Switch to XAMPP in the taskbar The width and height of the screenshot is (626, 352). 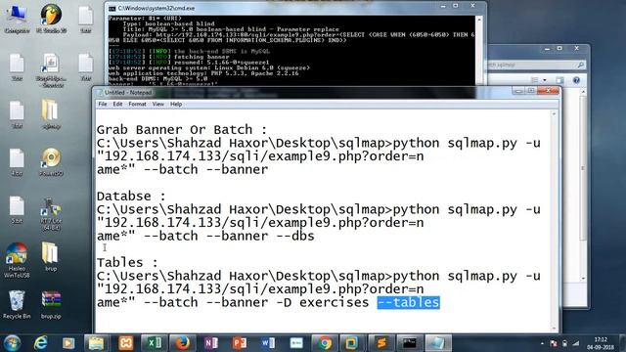point(126,343)
